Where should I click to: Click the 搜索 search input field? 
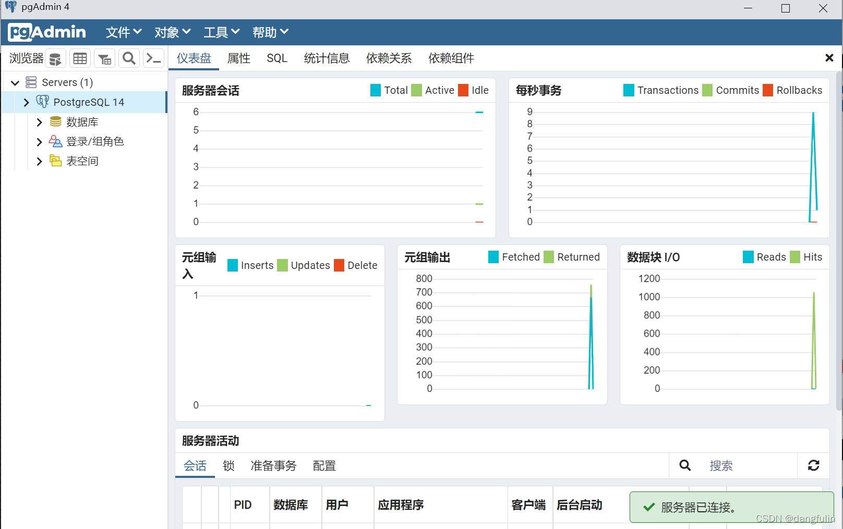pos(749,465)
